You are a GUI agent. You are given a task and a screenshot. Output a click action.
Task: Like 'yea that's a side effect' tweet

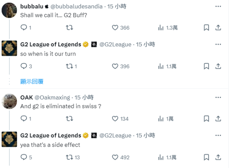point(115,157)
